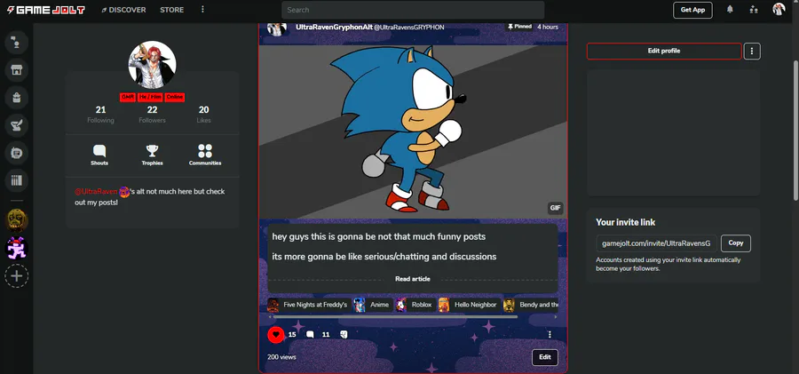Open the account avatar in top bar
799x374 pixels.
coord(779,9)
